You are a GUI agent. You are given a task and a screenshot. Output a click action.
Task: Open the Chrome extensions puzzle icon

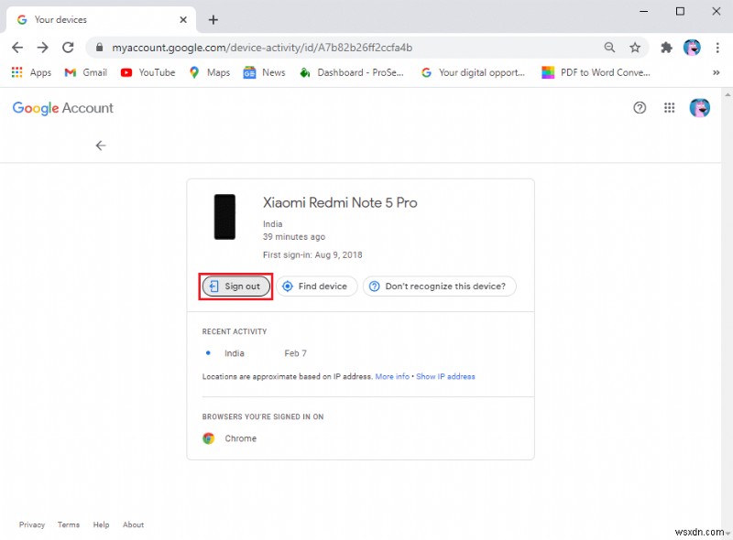(667, 47)
